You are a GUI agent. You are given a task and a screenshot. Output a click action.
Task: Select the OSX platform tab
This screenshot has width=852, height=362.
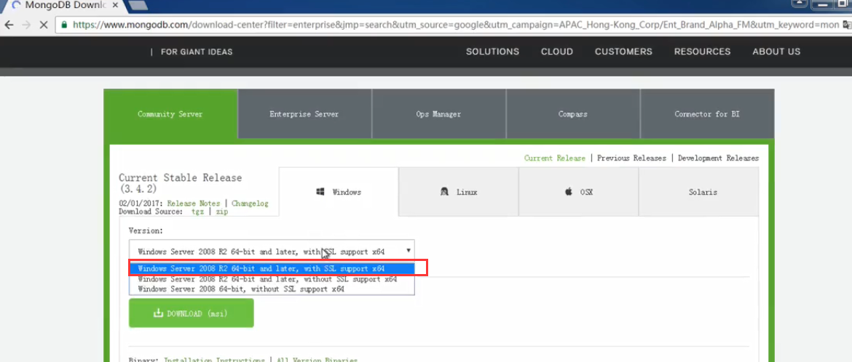click(579, 192)
